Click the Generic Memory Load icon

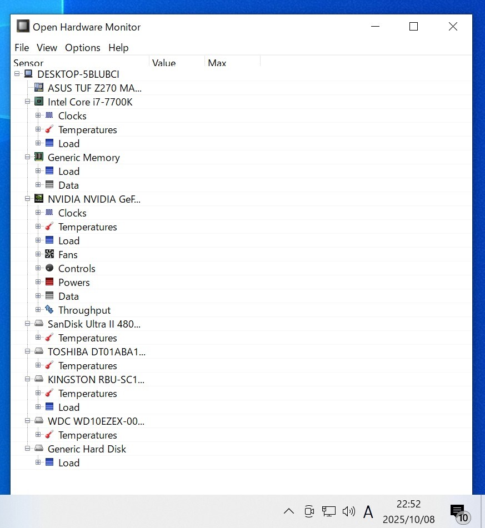[49, 170]
